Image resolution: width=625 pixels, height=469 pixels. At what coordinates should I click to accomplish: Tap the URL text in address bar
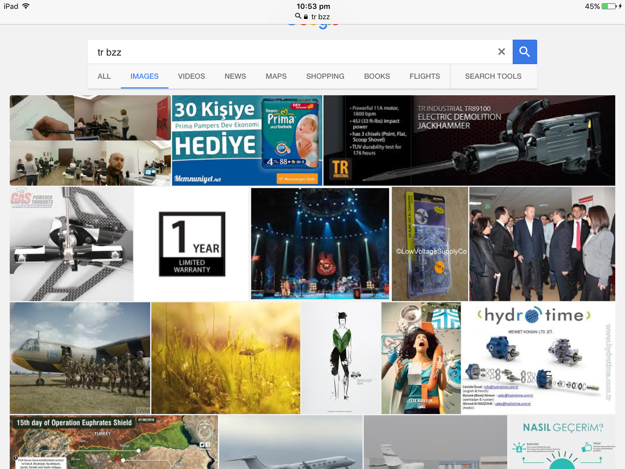click(x=320, y=17)
